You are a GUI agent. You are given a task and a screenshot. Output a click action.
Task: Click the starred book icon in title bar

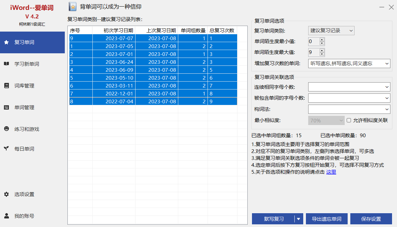(x=72, y=7)
